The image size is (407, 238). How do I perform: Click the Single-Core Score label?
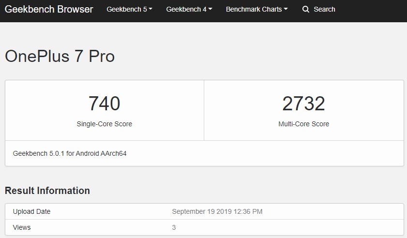(105, 124)
